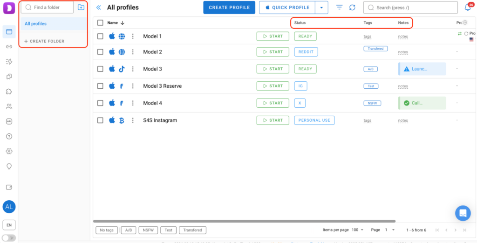Open the three-dot menu for S4S Instagram
Image resolution: width=477 pixels, height=243 pixels.
coord(133,120)
